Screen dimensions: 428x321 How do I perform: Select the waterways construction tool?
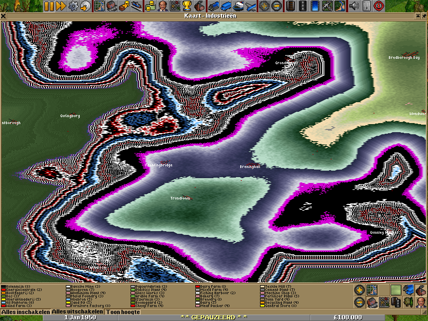pyautogui.click(x=315, y=6)
